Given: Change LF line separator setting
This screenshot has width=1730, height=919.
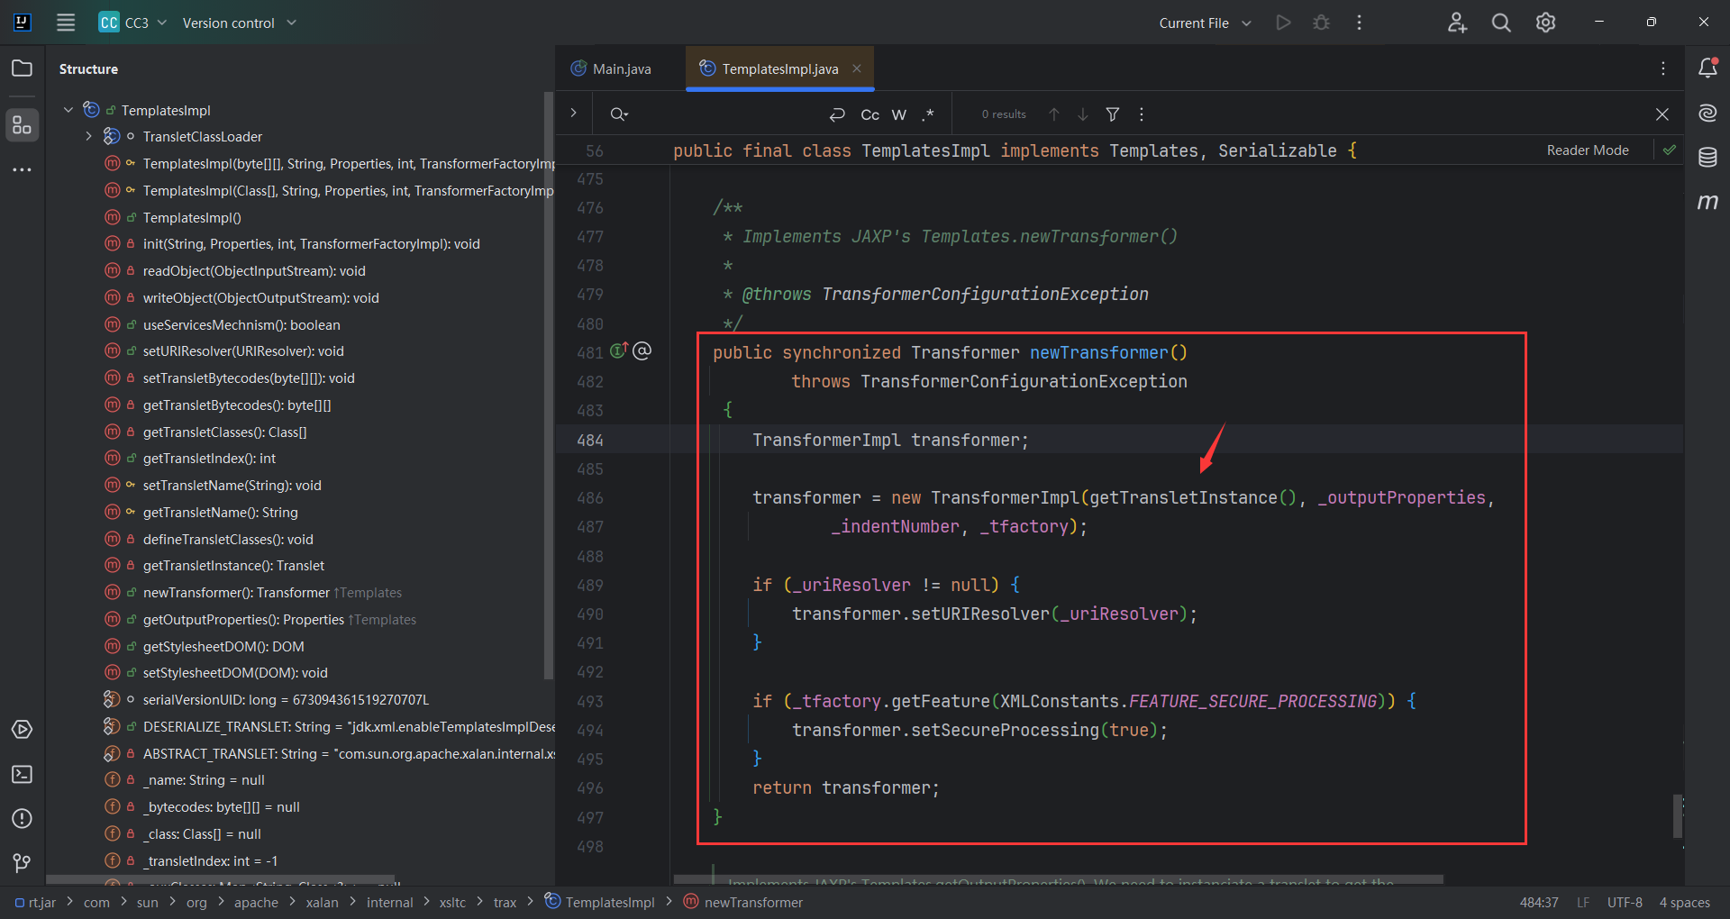Looking at the screenshot, I should coord(1583,902).
